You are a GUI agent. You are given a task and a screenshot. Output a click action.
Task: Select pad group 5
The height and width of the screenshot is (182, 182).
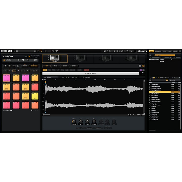tap(23, 71)
